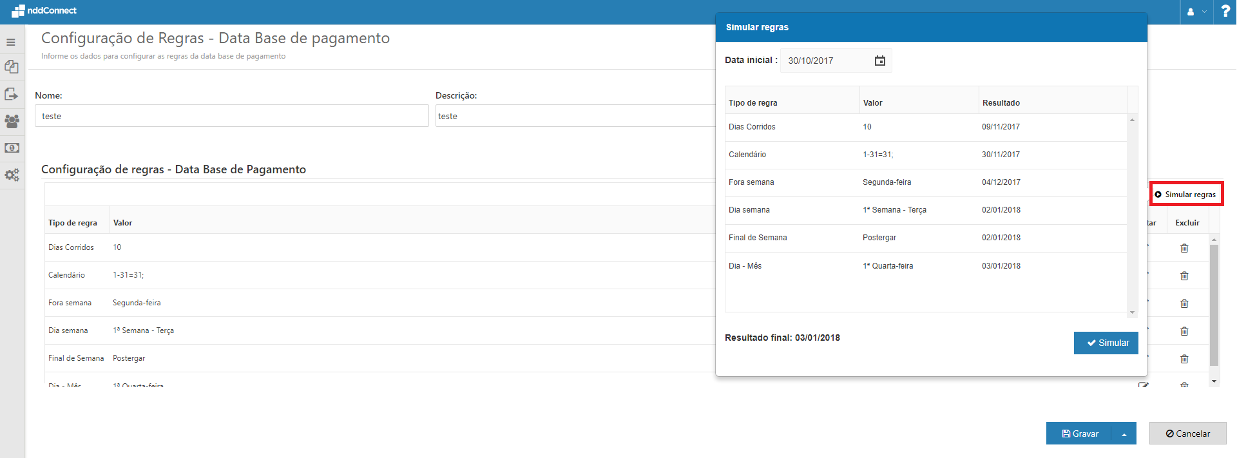Expand the Gravar split-button arrow
Image resolution: width=1237 pixels, height=458 pixels.
click(x=1124, y=434)
